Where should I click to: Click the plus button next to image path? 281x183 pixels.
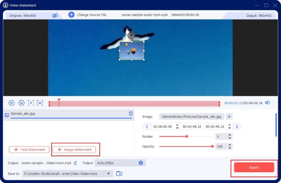229,117
